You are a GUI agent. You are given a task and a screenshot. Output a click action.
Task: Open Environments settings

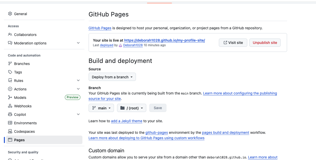click(44, 123)
